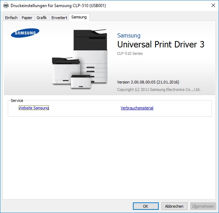The image size is (219, 213).
Task: Go to the Erweitert tab
Action: pyautogui.click(x=59, y=18)
